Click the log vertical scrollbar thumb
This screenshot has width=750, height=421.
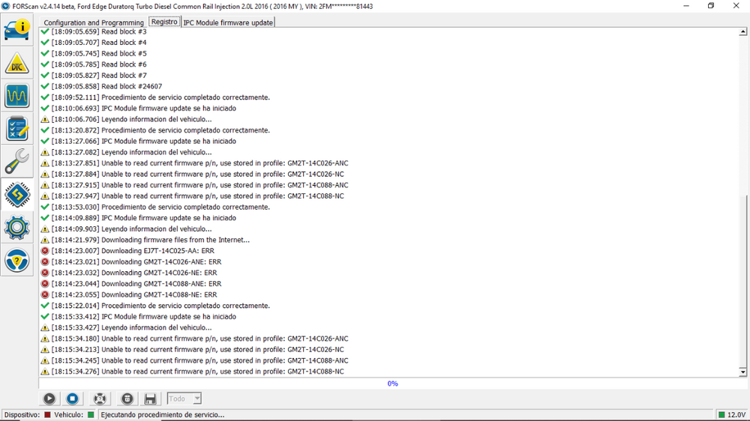pyautogui.click(x=742, y=281)
